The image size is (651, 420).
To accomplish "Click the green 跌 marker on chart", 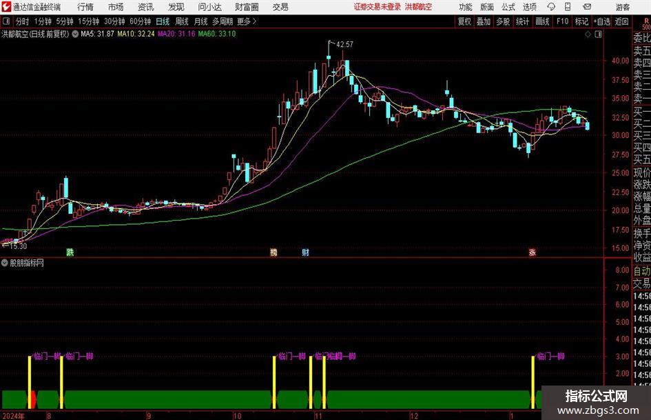I will click(x=70, y=252).
